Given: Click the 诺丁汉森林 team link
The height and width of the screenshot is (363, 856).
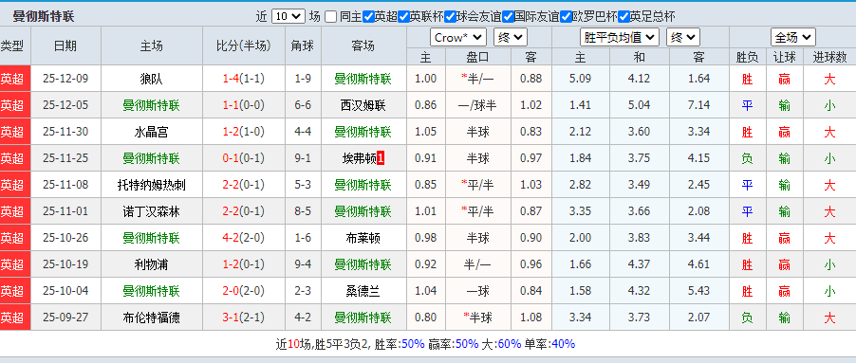Looking at the screenshot, I should [x=151, y=211].
